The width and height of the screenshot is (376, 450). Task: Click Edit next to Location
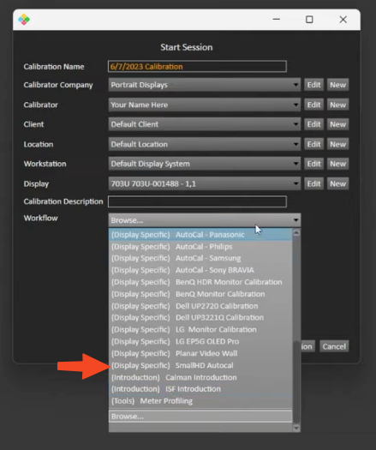(313, 144)
